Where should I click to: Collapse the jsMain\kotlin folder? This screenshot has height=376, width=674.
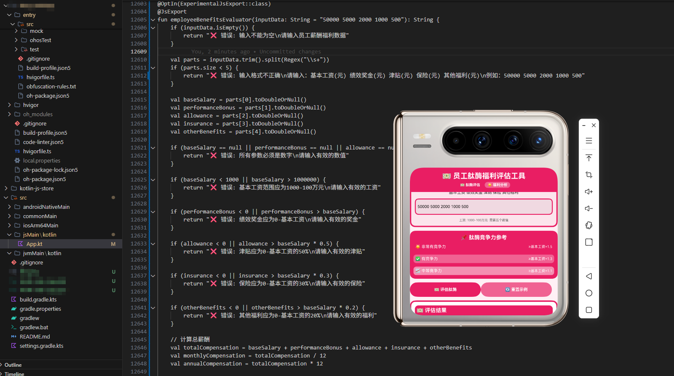(9, 235)
